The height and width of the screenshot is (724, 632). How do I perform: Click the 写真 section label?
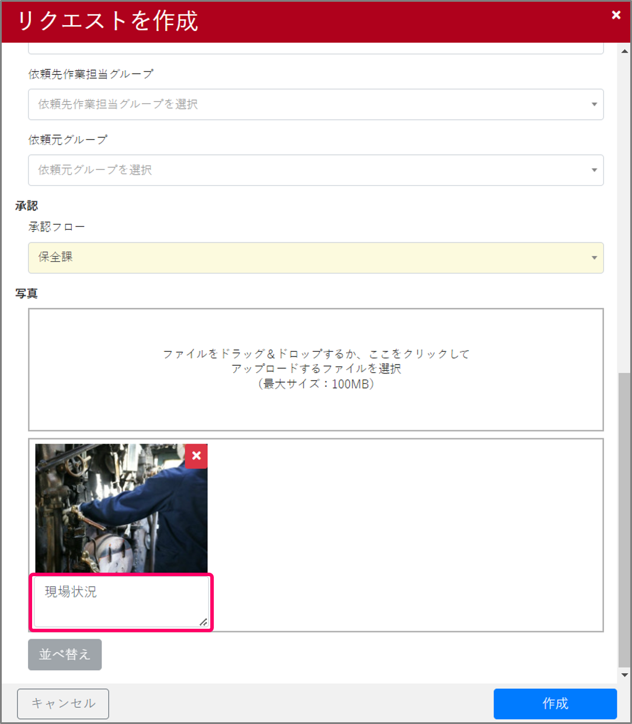coord(27,293)
